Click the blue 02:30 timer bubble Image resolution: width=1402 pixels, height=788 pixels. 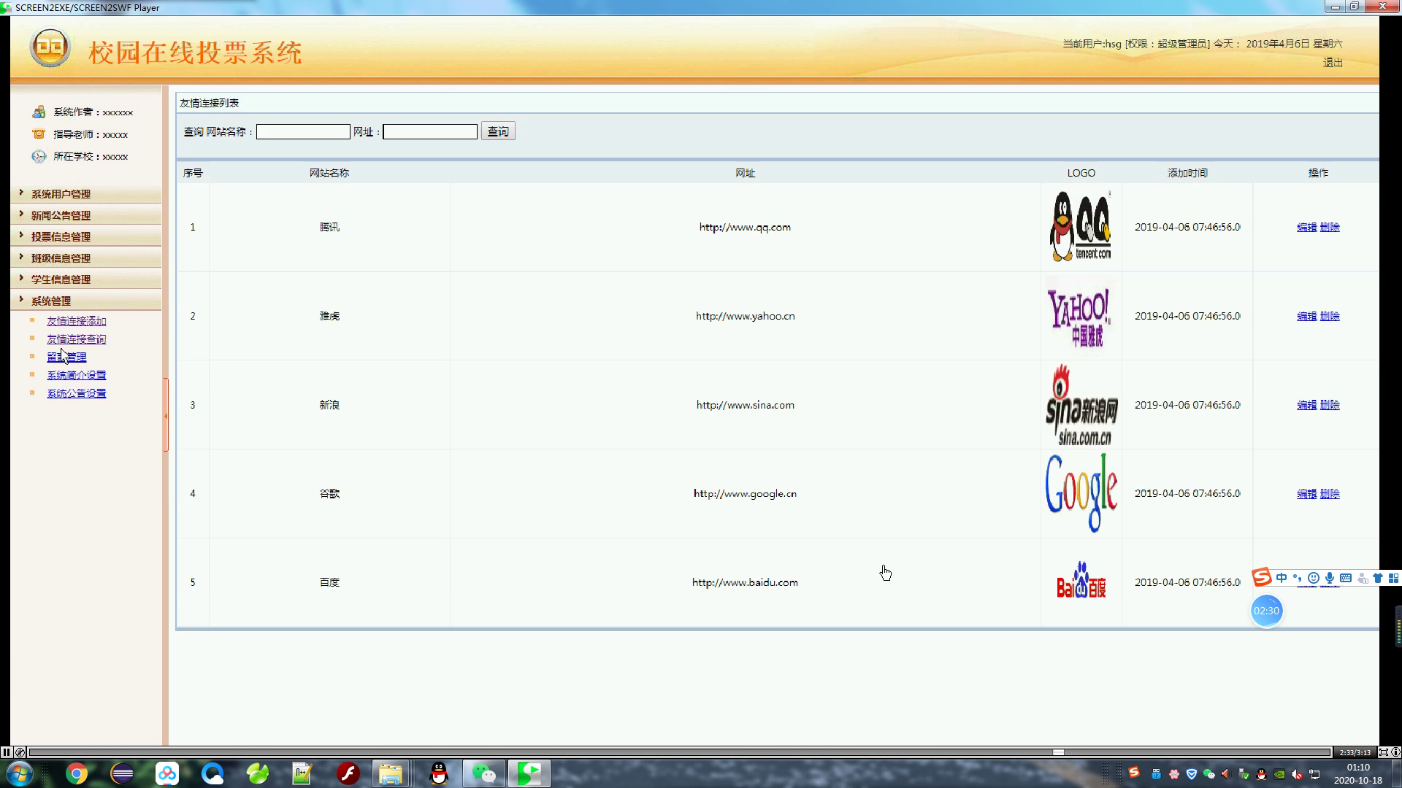tap(1266, 611)
